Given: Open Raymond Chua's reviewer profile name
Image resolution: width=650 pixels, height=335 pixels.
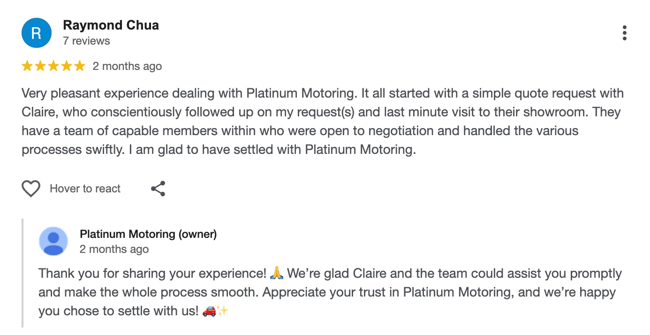Looking at the screenshot, I should (x=111, y=25).
